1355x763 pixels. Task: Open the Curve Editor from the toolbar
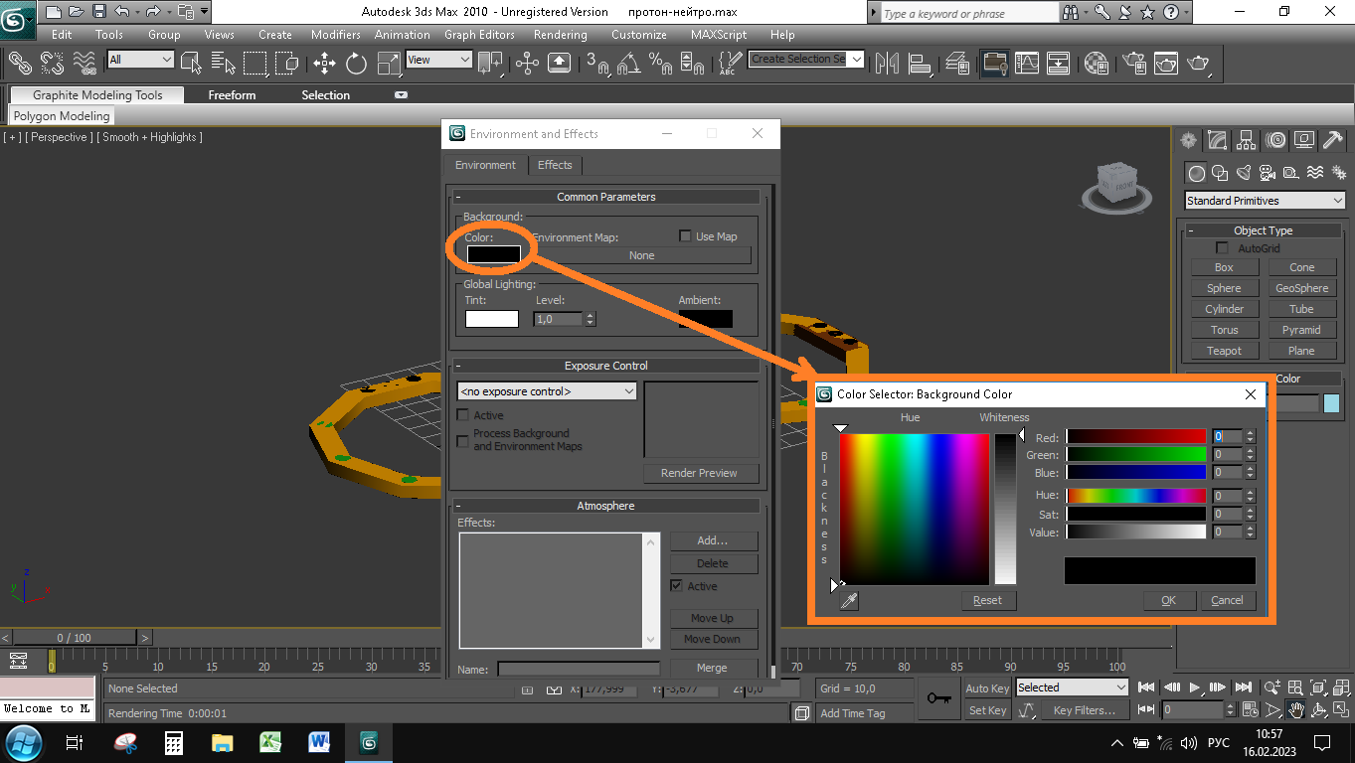tap(1026, 63)
